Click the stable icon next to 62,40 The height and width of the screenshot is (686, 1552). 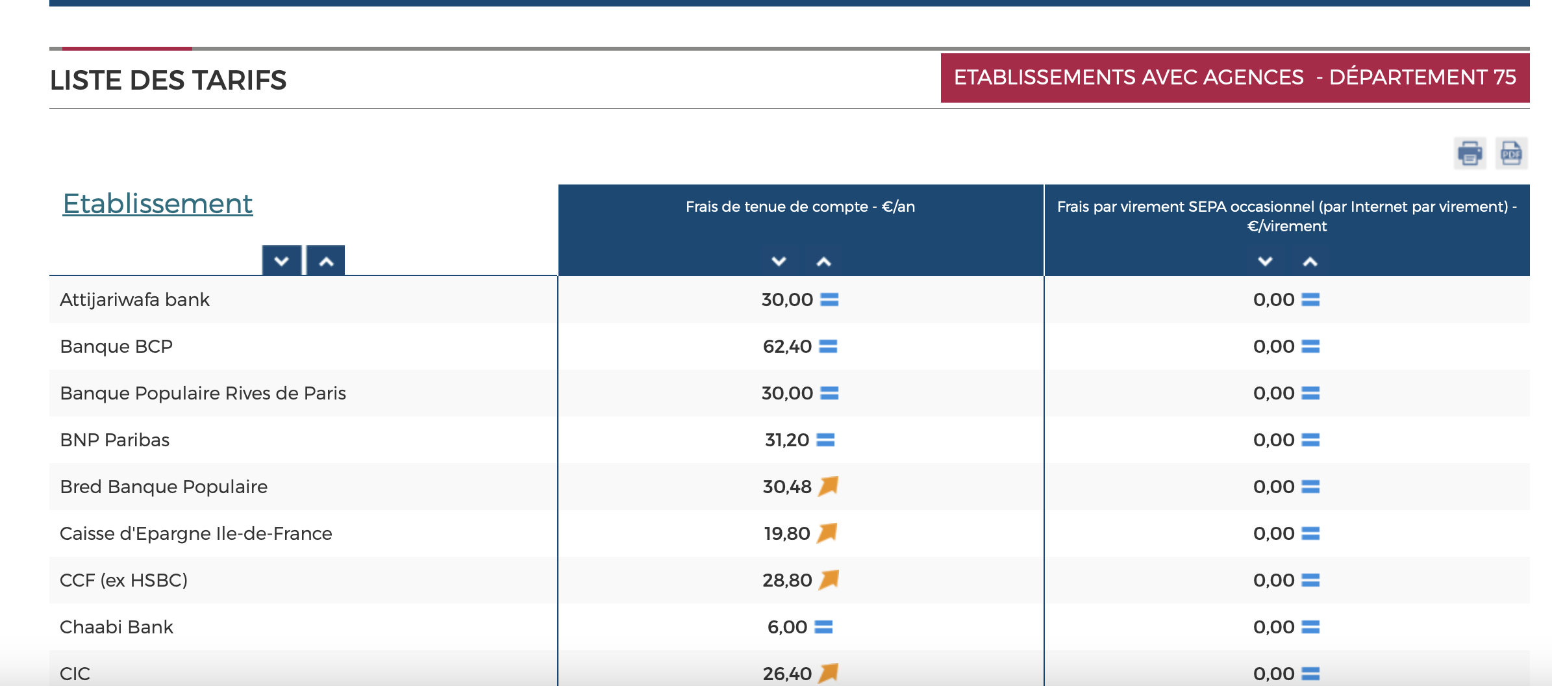pos(828,346)
